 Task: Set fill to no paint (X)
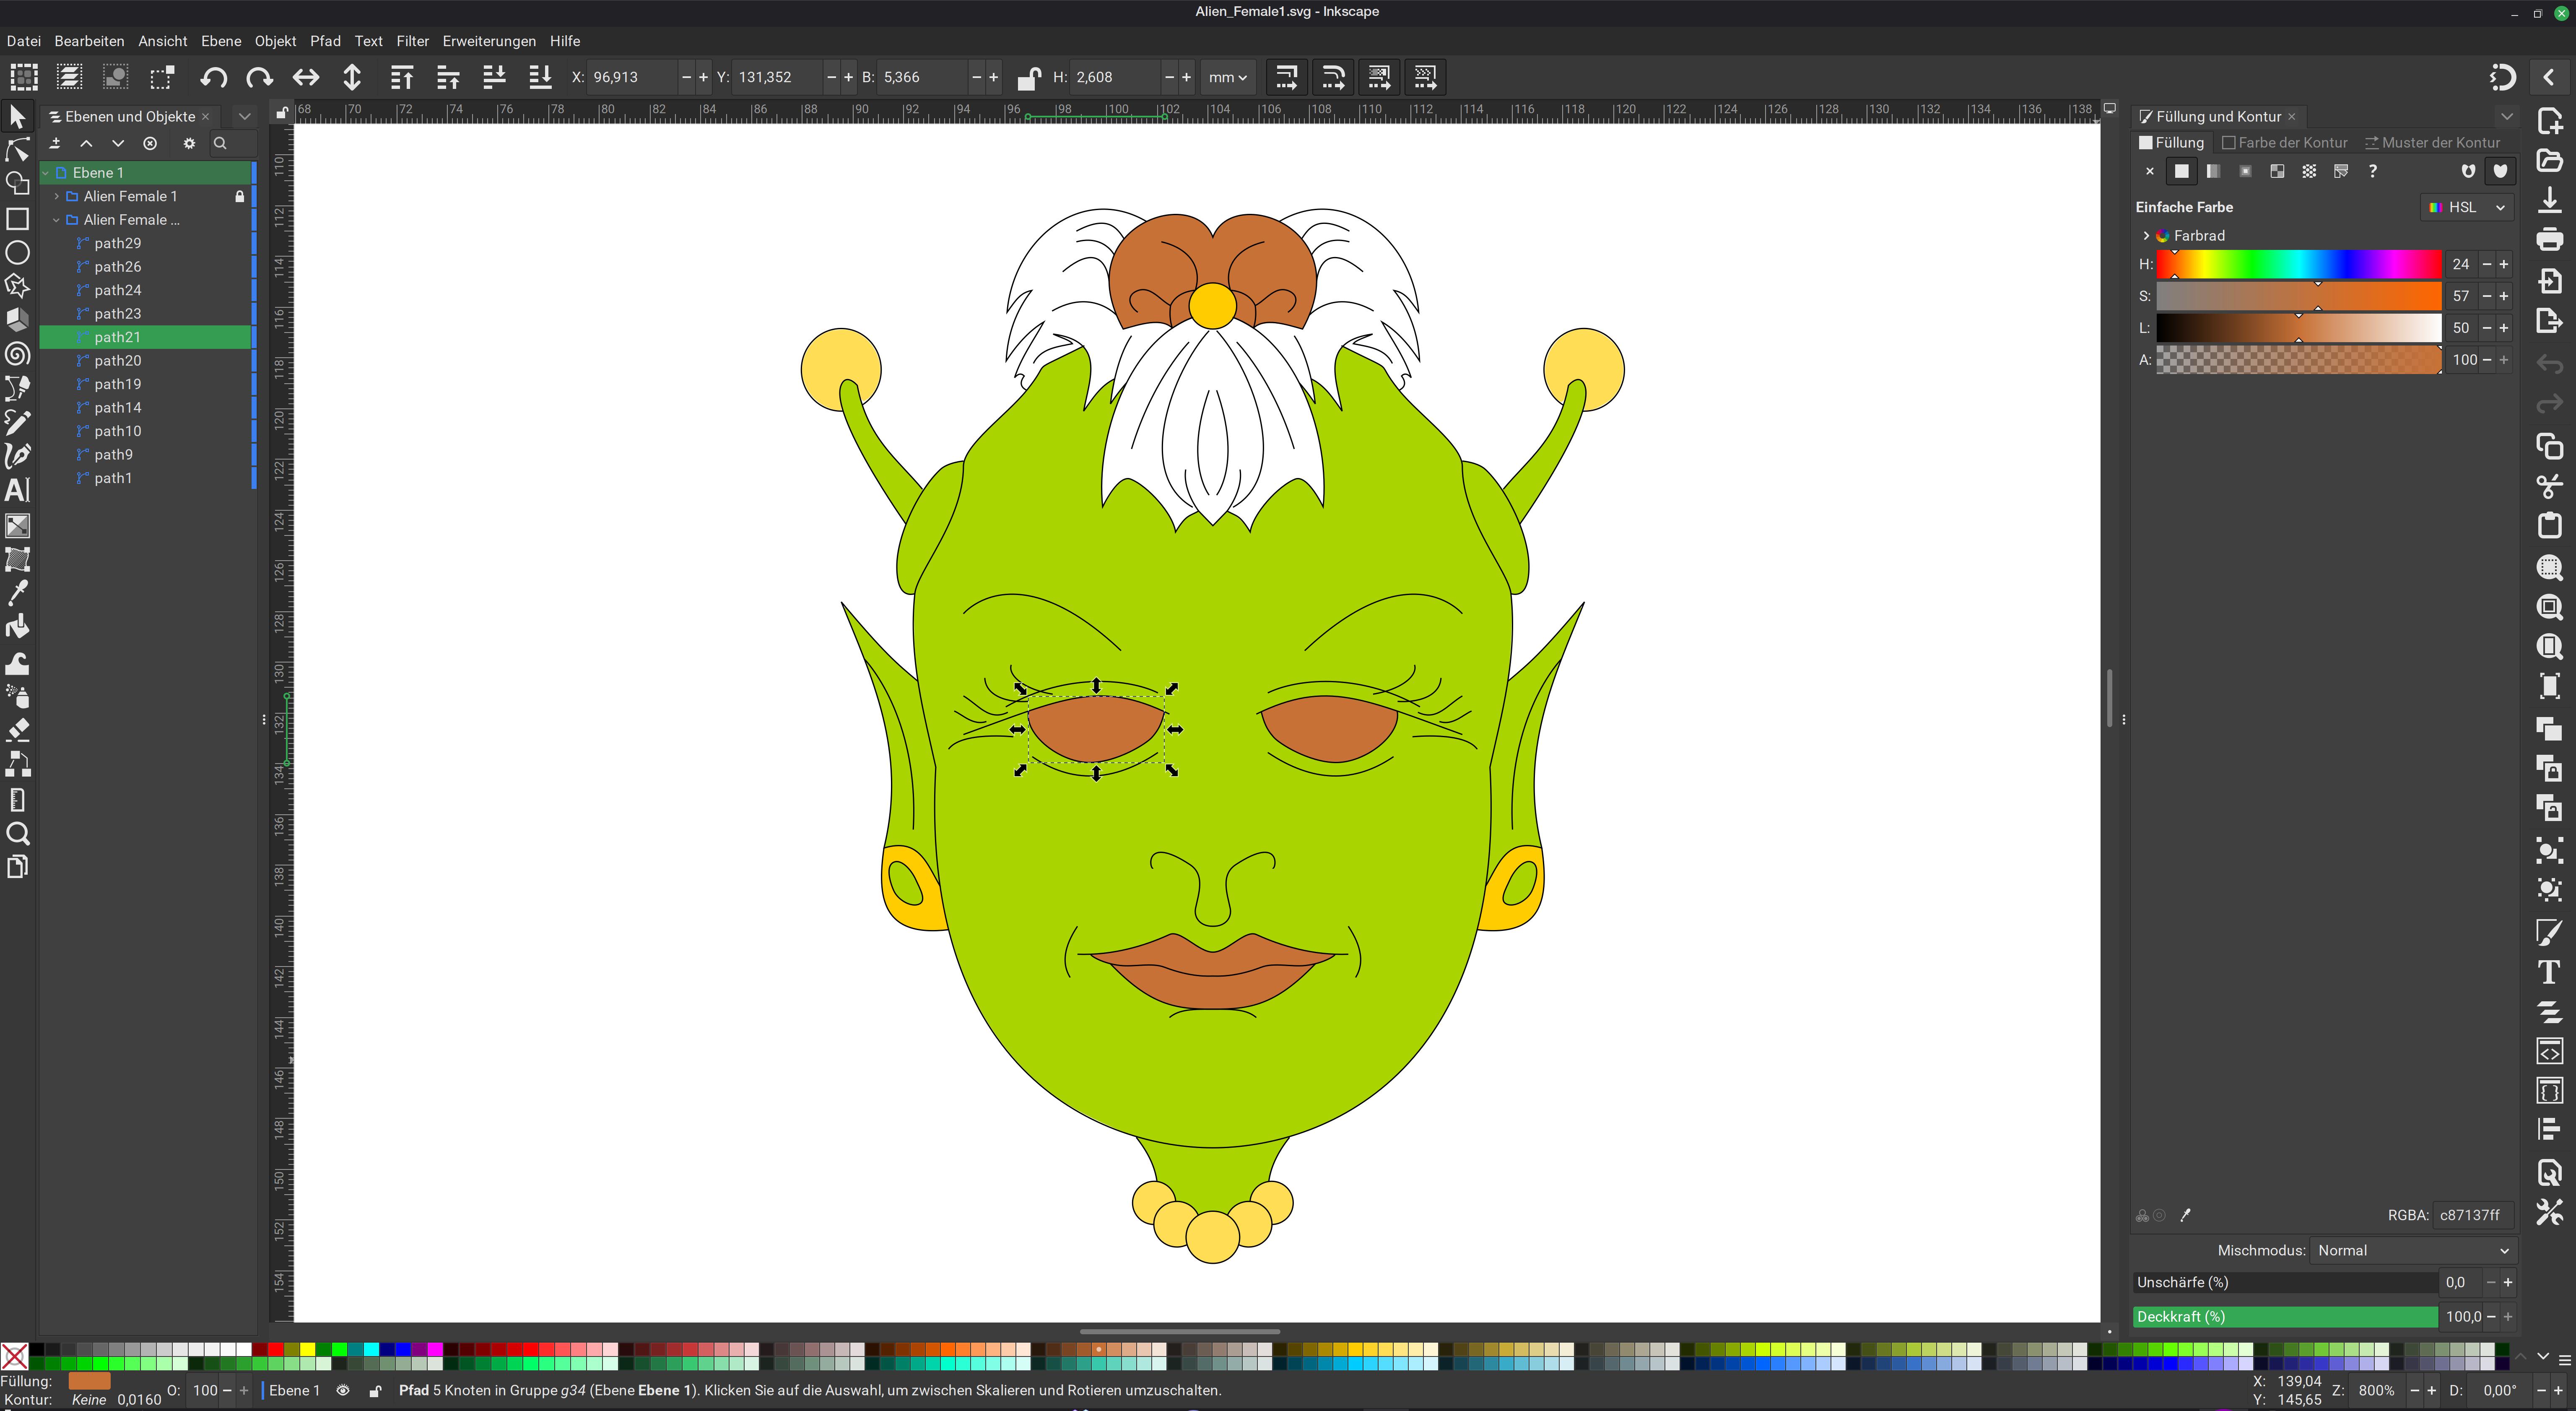2150,172
